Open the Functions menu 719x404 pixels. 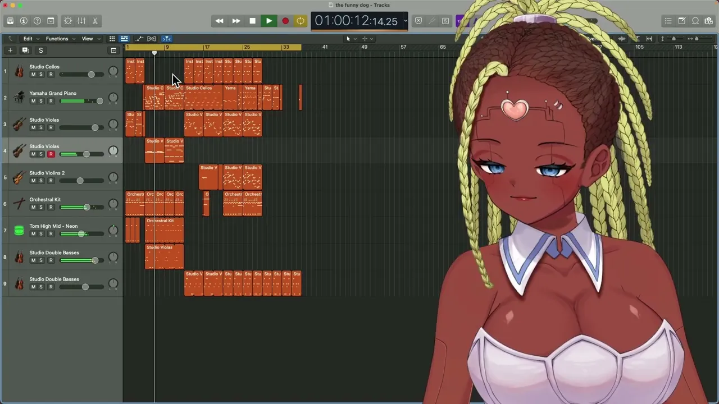(60, 39)
